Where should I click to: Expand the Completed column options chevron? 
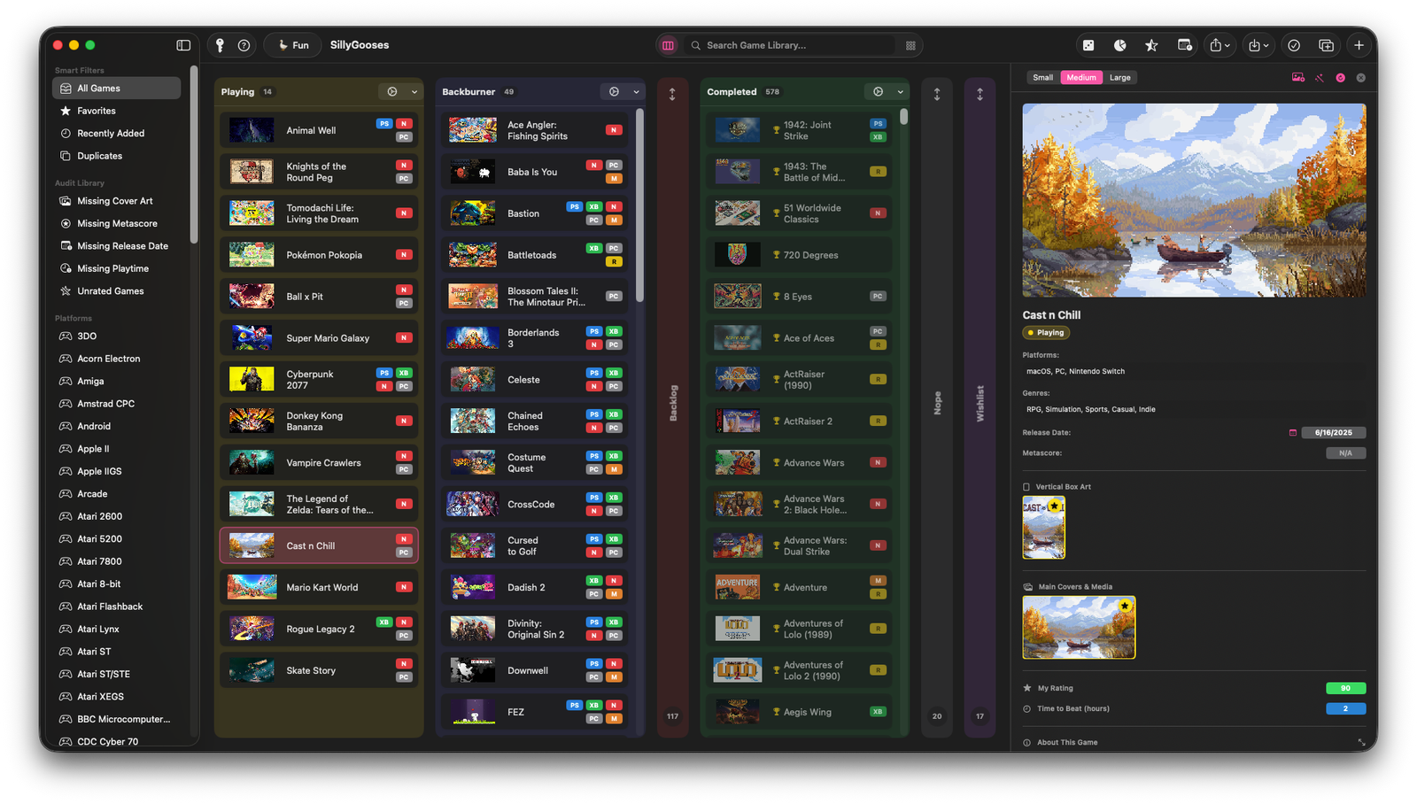point(901,92)
